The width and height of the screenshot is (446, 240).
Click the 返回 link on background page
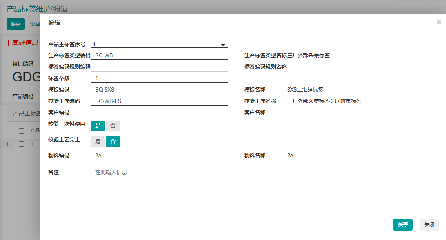pos(35,24)
